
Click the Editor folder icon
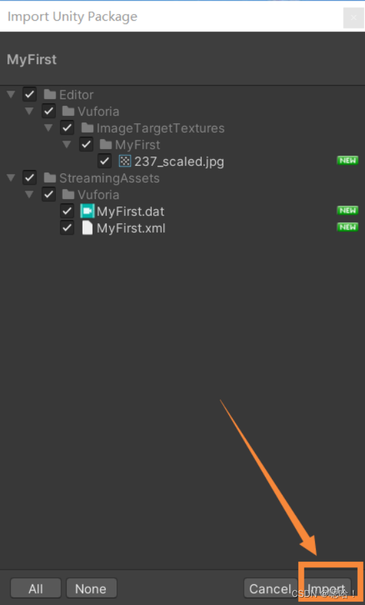coord(50,95)
